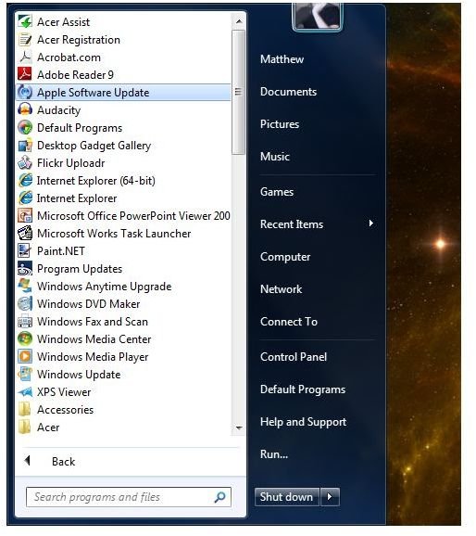The height and width of the screenshot is (536, 476).
Task: Click the Acrobat.com icon
Action: click(x=25, y=57)
